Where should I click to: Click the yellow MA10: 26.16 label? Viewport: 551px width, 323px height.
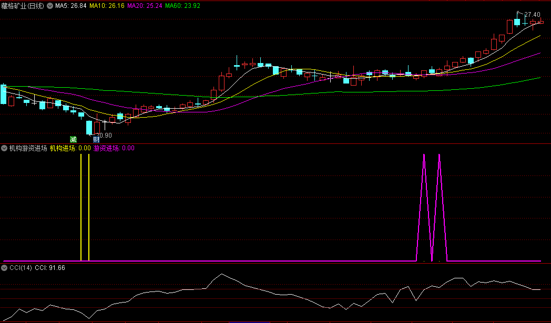[107, 6]
